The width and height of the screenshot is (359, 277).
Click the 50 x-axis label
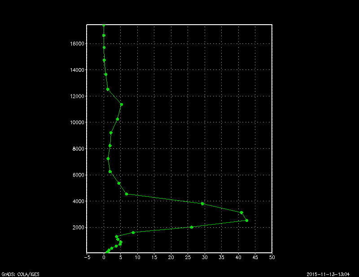(x=272, y=257)
